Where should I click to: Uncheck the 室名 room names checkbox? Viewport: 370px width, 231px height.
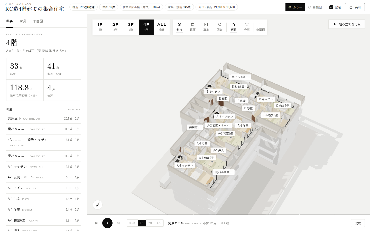pyautogui.click(x=331, y=7)
